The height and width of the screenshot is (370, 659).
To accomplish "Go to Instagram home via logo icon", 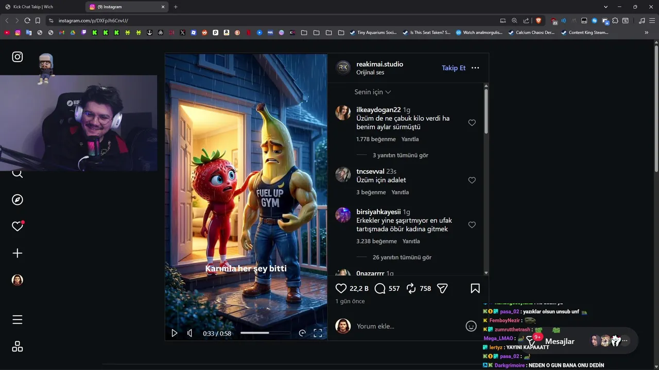I will pos(18,57).
